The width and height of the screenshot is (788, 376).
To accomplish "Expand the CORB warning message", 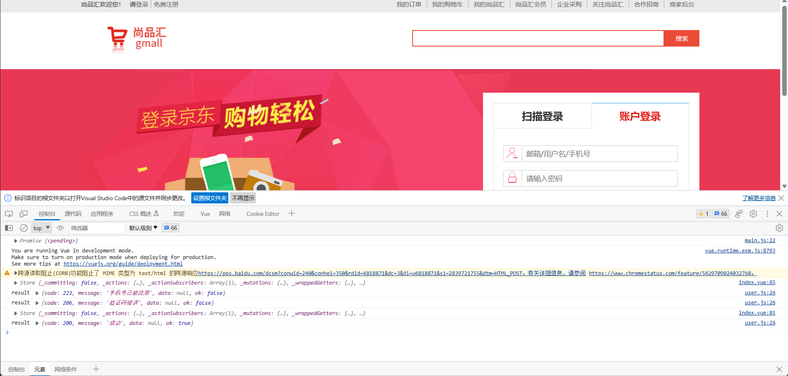I will point(16,273).
